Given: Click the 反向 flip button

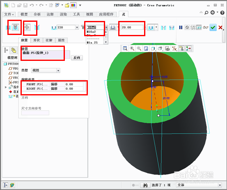Looking at the screenshot, I should [x=77, y=58].
